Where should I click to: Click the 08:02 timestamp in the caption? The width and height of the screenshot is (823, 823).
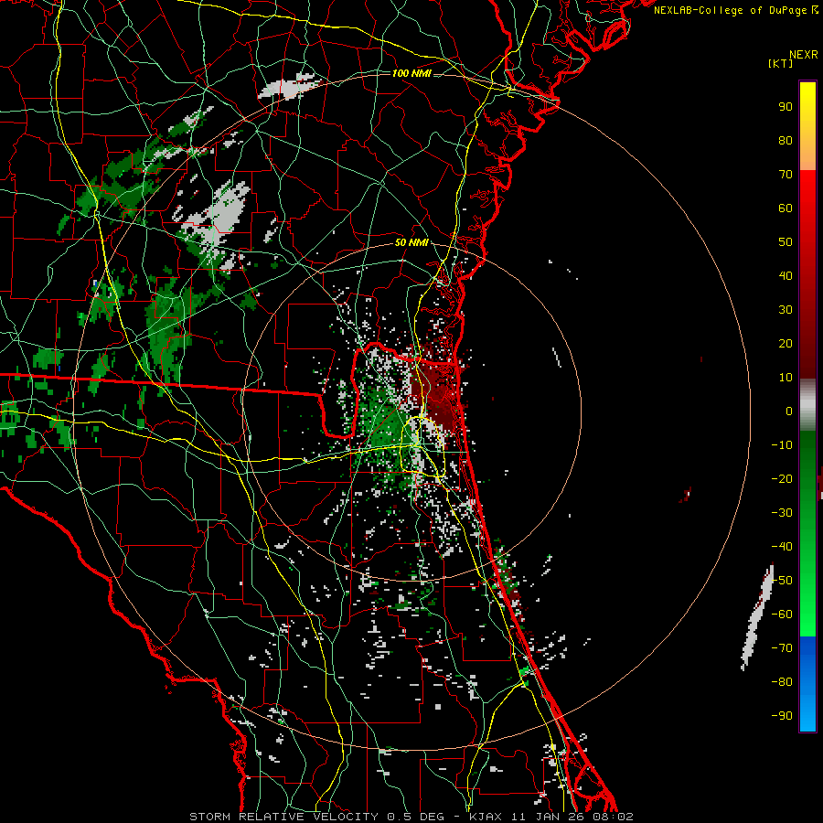(x=613, y=817)
